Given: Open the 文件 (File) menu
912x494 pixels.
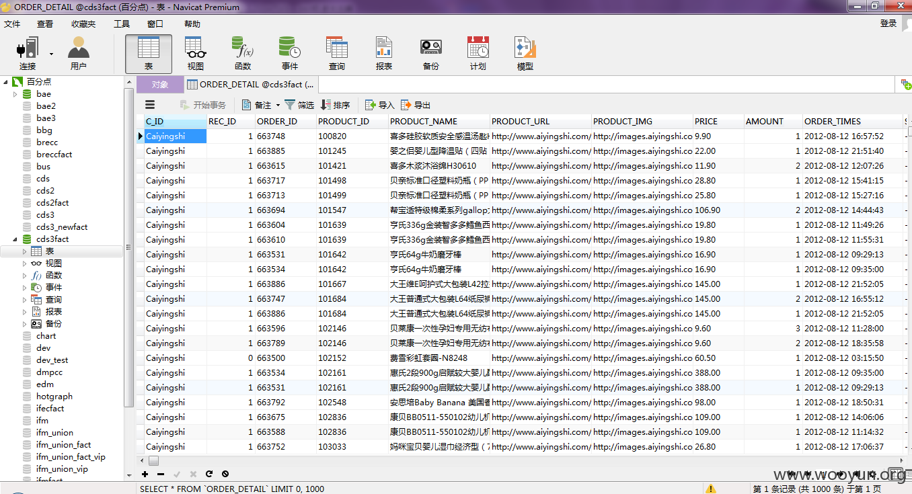Looking at the screenshot, I should (12, 24).
